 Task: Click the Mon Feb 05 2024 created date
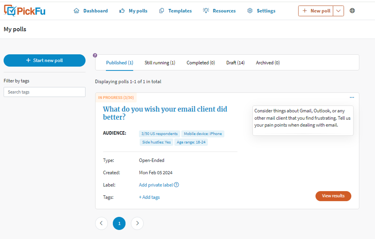coord(156,173)
